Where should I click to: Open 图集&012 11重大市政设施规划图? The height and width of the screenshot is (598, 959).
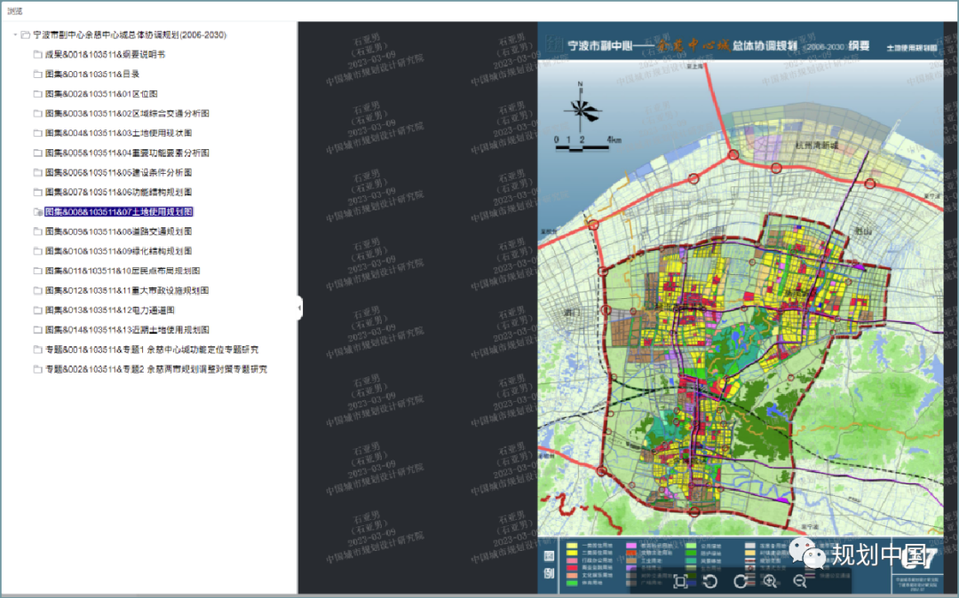[x=127, y=291]
